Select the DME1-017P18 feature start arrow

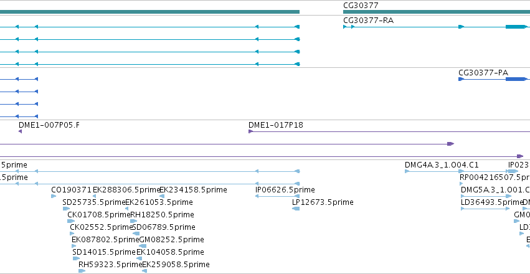click(x=250, y=131)
